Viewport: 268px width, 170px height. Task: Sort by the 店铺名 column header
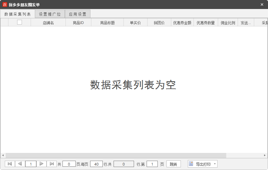click(x=48, y=22)
